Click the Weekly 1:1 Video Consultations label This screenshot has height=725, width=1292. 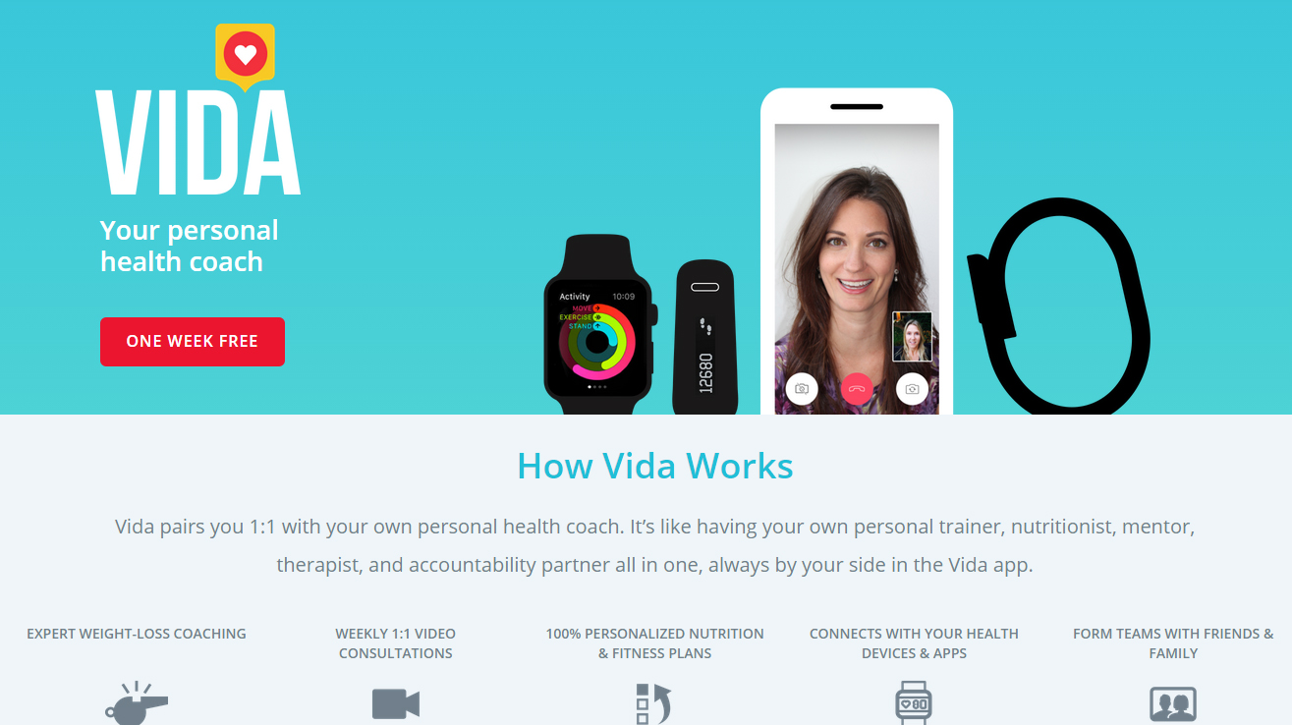pos(396,643)
